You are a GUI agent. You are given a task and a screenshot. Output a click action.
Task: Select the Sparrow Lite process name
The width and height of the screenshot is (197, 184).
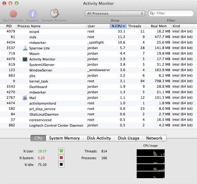(x=39, y=48)
